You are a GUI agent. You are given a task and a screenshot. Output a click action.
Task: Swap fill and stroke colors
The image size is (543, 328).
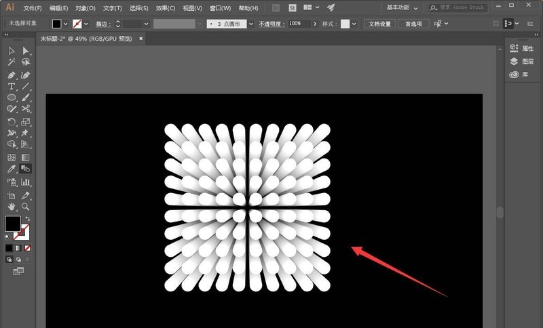[x=27, y=219]
